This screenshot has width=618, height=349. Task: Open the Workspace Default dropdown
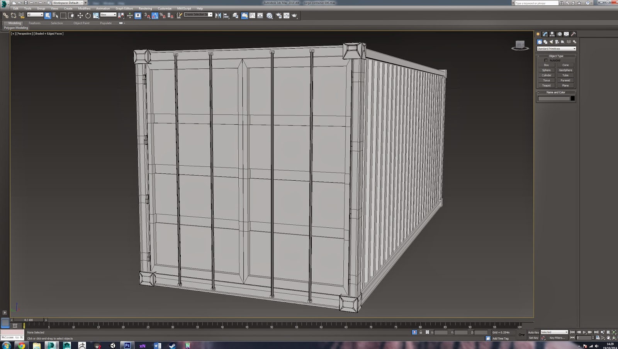(x=68, y=3)
